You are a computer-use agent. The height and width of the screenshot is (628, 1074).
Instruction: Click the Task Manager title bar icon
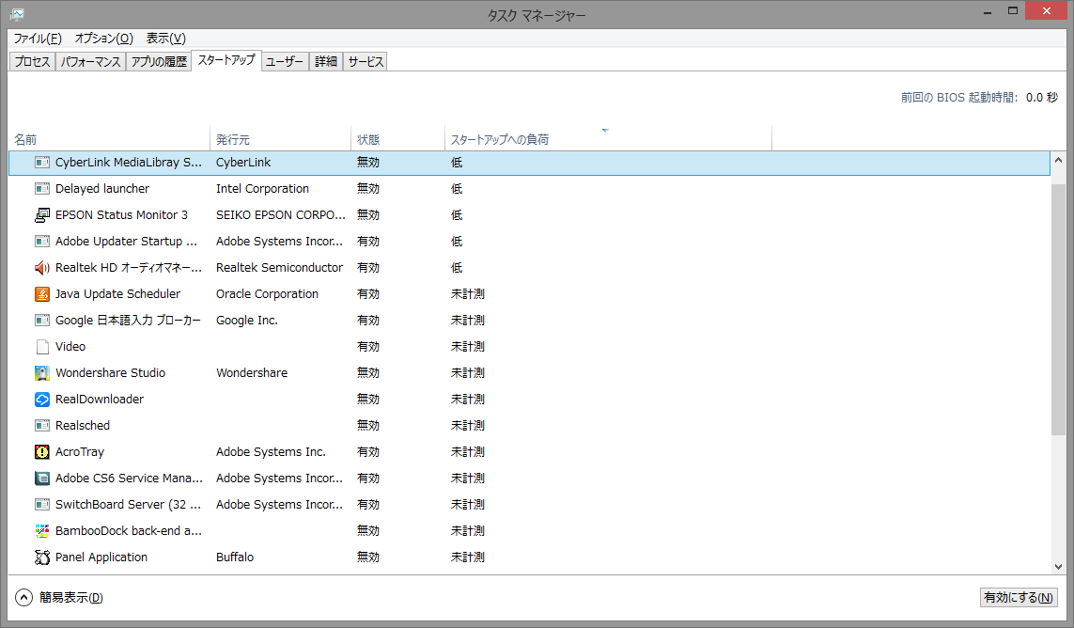[17, 14]
